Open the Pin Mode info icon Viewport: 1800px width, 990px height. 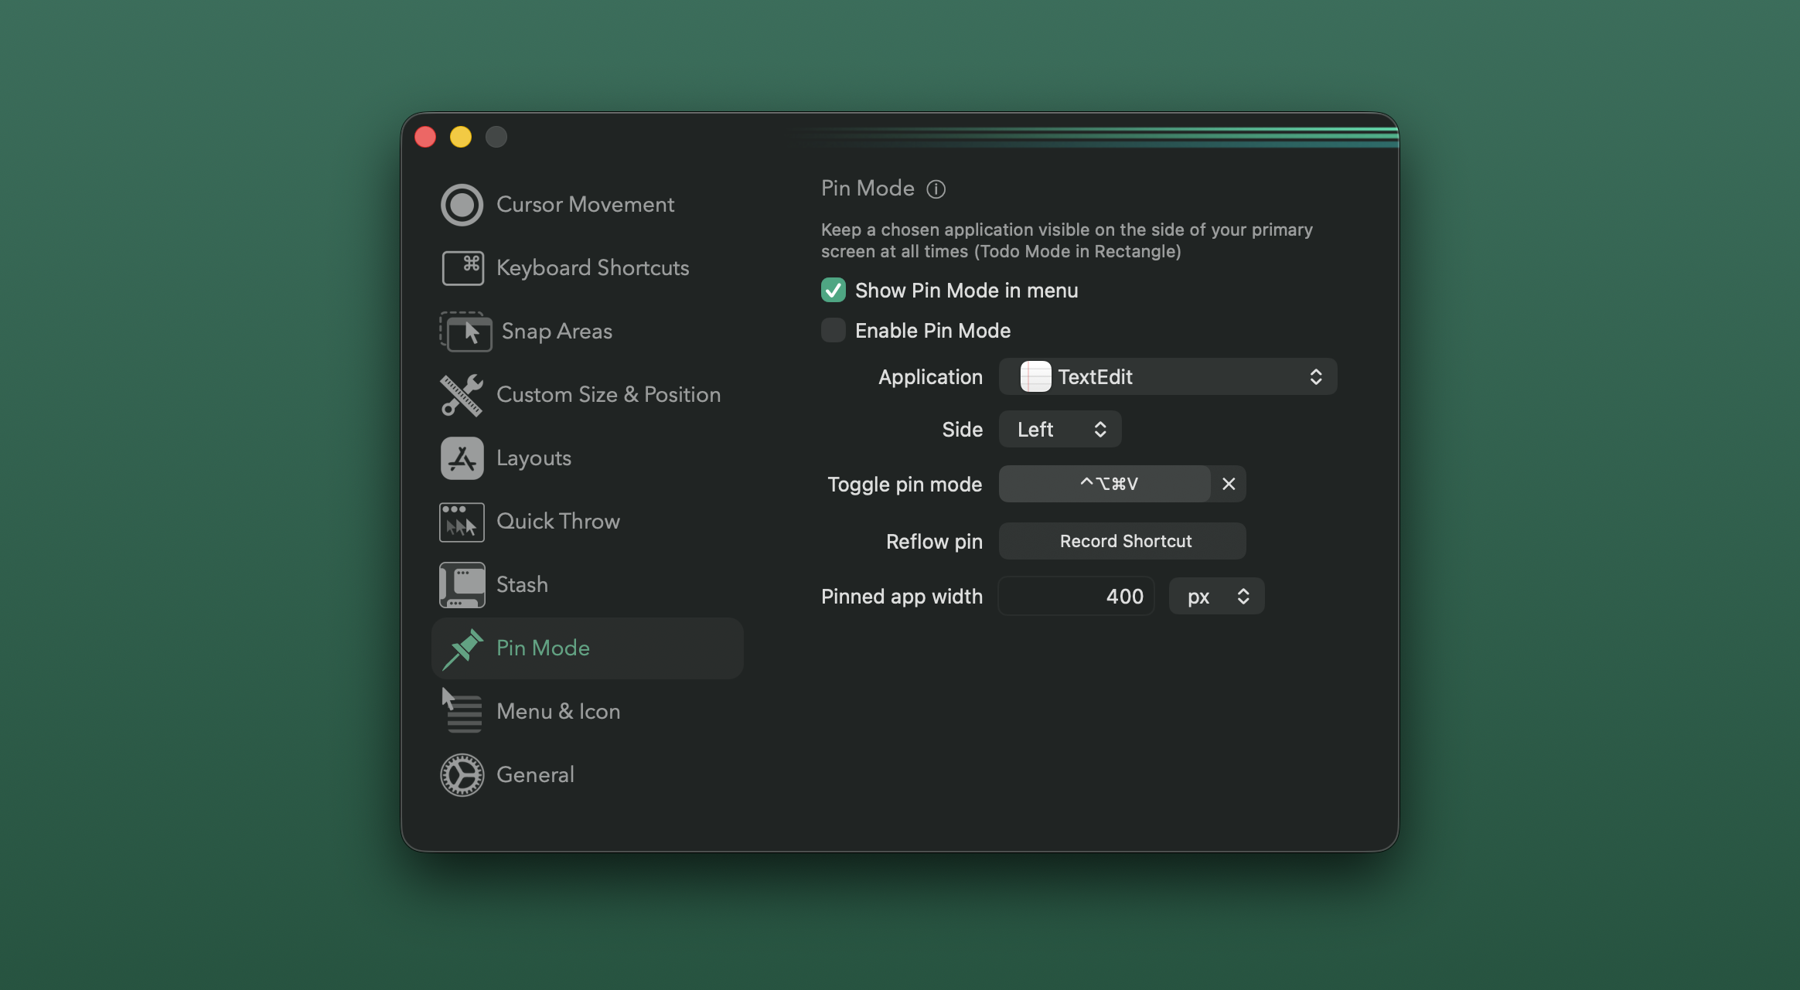tap(936, 189)
